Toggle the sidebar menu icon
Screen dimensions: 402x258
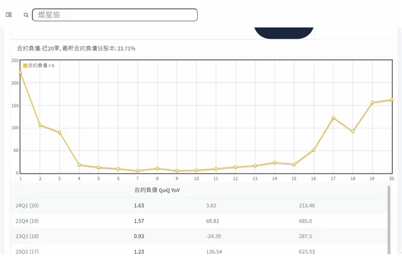click(x=9, y=15)
